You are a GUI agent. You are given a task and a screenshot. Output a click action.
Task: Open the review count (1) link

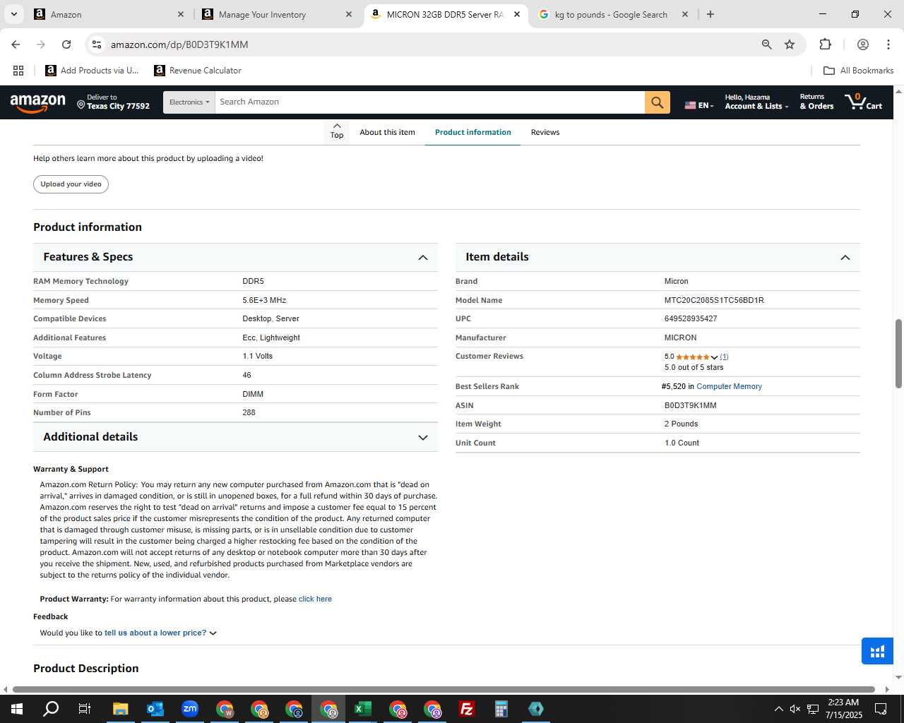724,357
